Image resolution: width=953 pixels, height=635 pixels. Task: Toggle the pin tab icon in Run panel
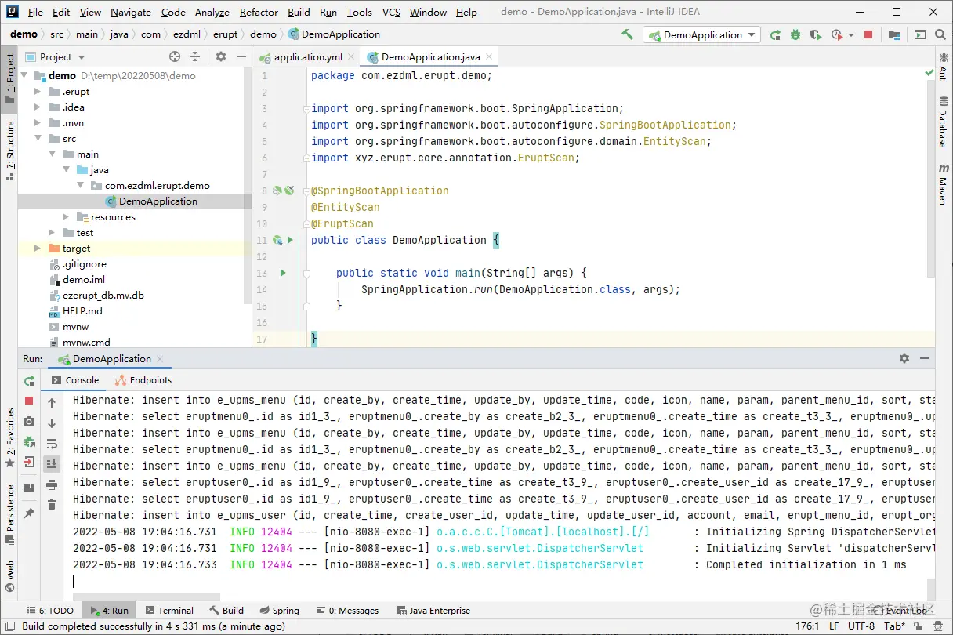(x=29, y=513)
